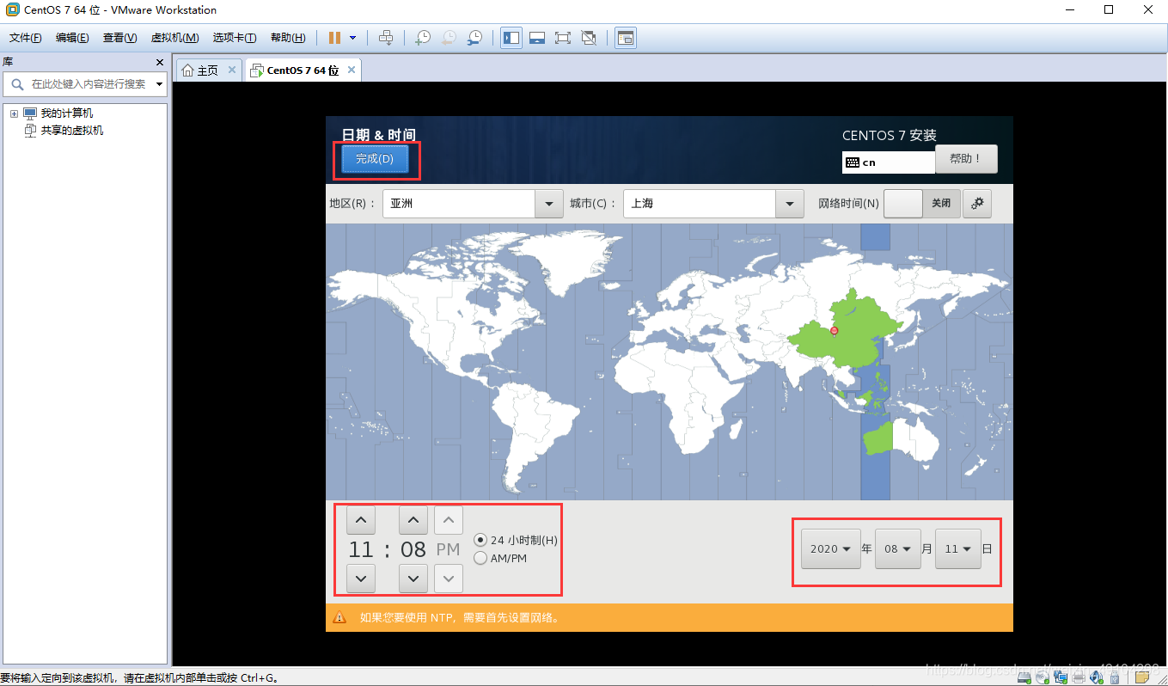Image resolution: width=1168 pixels, height=686 pixels.
Task: Open the 选项卡 menu
Action: tap(235, 38)
